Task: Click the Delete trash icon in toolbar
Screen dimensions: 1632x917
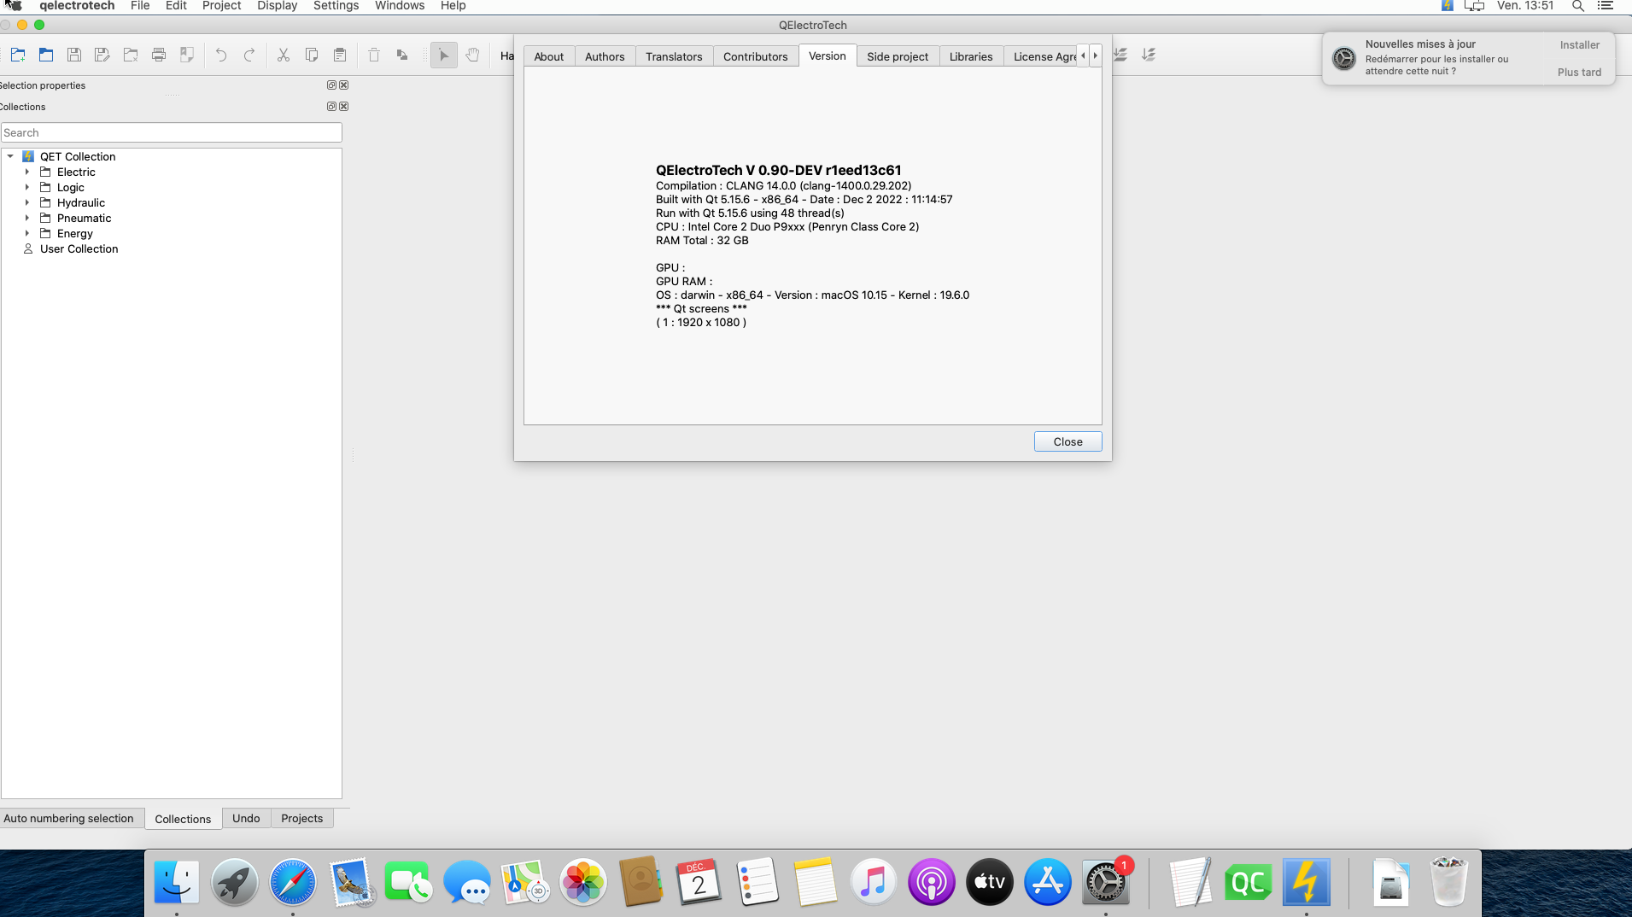Action: [x=374, y=55]
